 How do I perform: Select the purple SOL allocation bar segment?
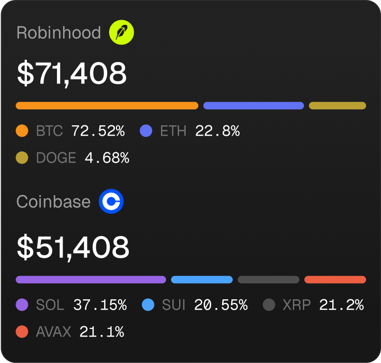click(x=91, y=280)
